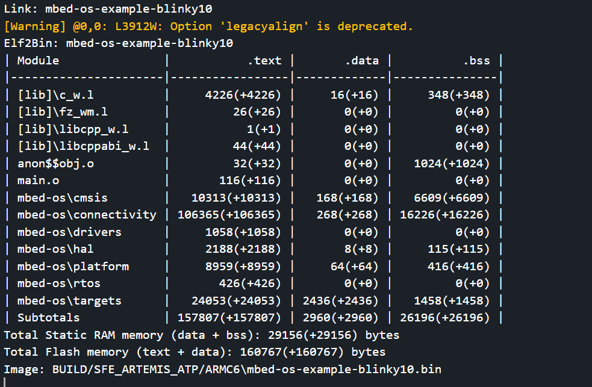Viewport: 592px width, 387px height.
Task: Click the Total Flash memory line
Action: [x=195, y=351]
